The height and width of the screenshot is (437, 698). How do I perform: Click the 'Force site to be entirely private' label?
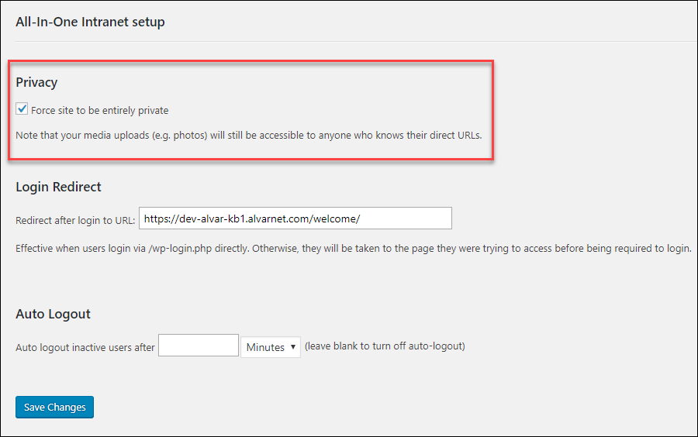100,110
